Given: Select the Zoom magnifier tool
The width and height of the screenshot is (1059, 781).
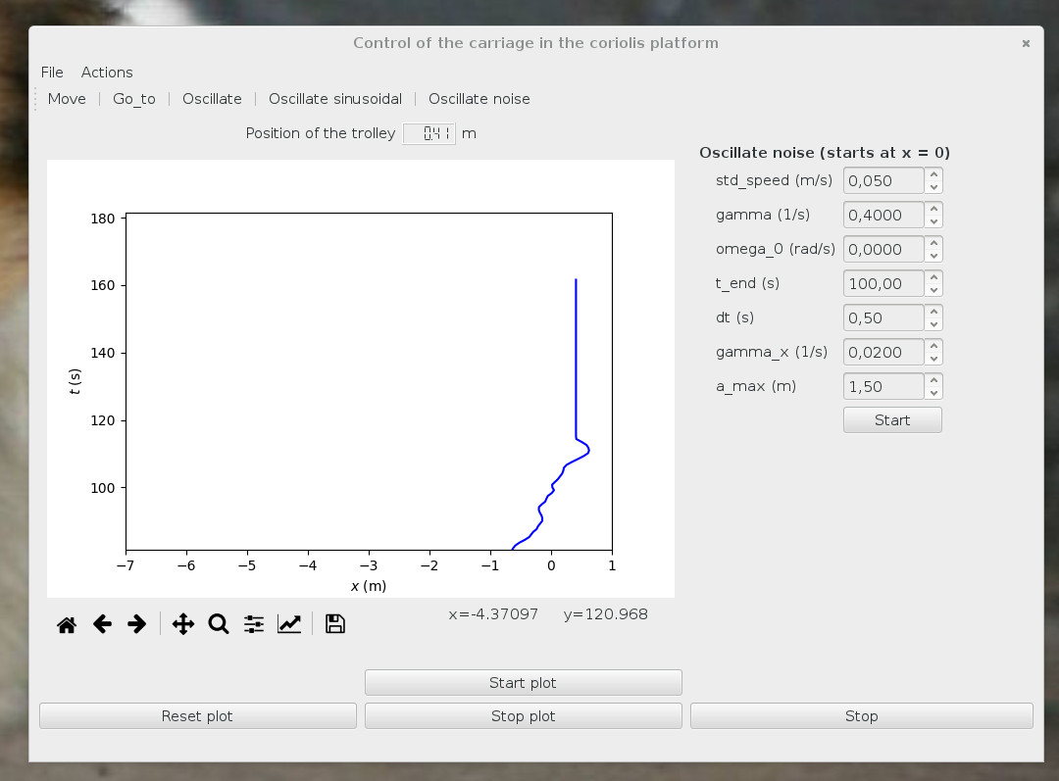Looking at the screenshot, I should point(219,624).
